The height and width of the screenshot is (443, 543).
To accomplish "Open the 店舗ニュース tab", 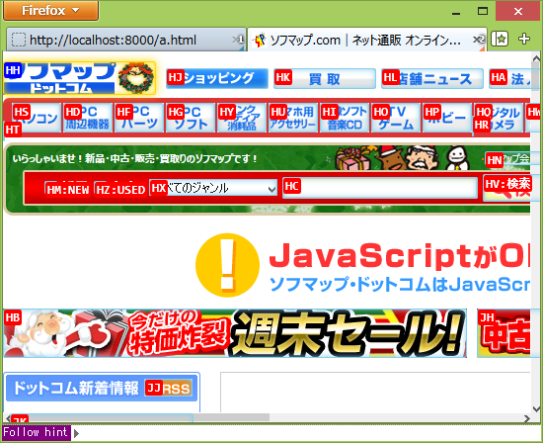I will coord(432,78).
